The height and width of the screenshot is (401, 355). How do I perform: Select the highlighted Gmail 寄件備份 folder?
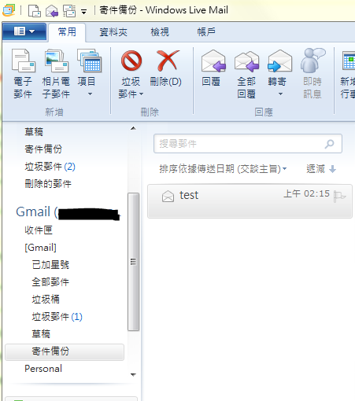[65, 351]
